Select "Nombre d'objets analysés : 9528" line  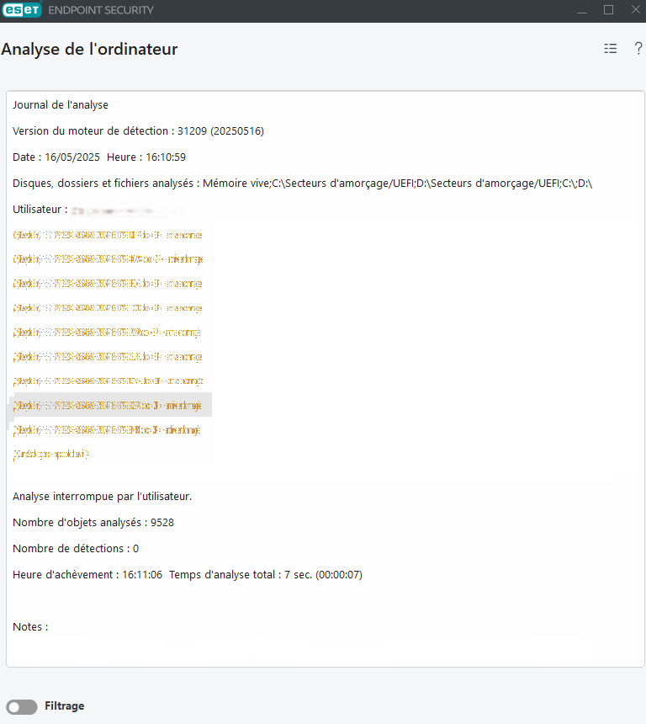click(x=93, y=522)
